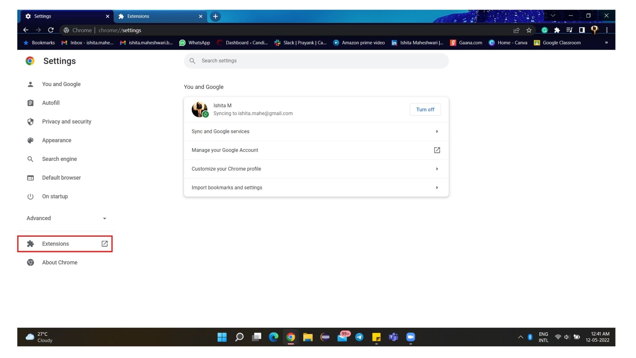Viewport: 636px width, 358px height.
Task: Open Microsoft Teams from the taskbar
Action: coord(393,337)
